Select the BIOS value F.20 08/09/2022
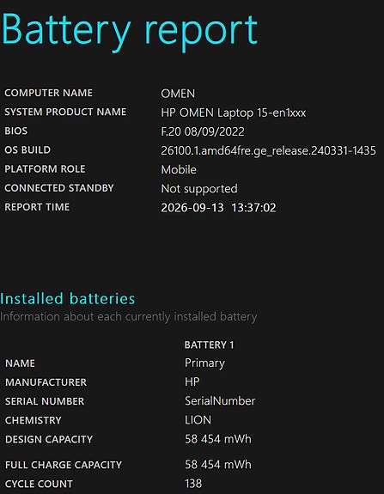The height and width of the screenshot is (494, 384). (203, 131)
